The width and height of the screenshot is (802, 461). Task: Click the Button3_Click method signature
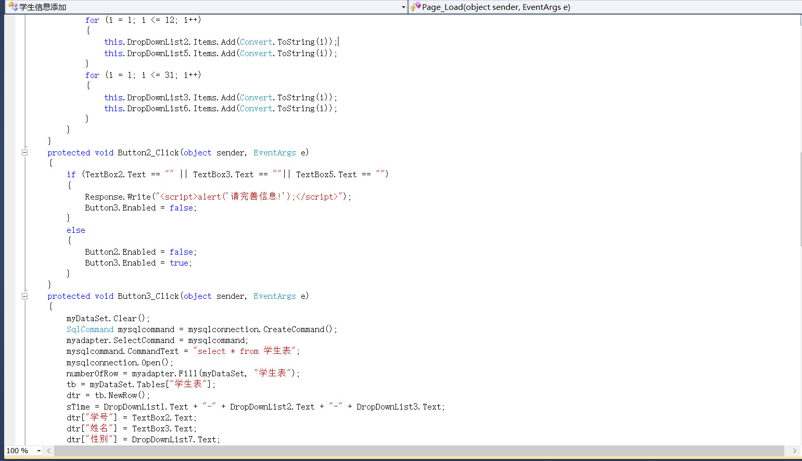tap(178, 296)
